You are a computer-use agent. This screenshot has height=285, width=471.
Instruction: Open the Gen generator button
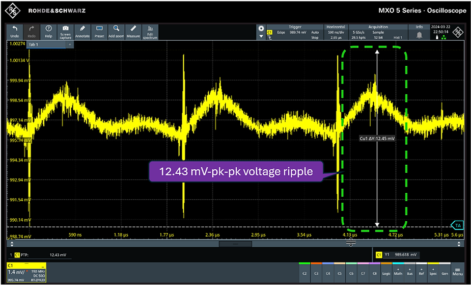point(445,272)
